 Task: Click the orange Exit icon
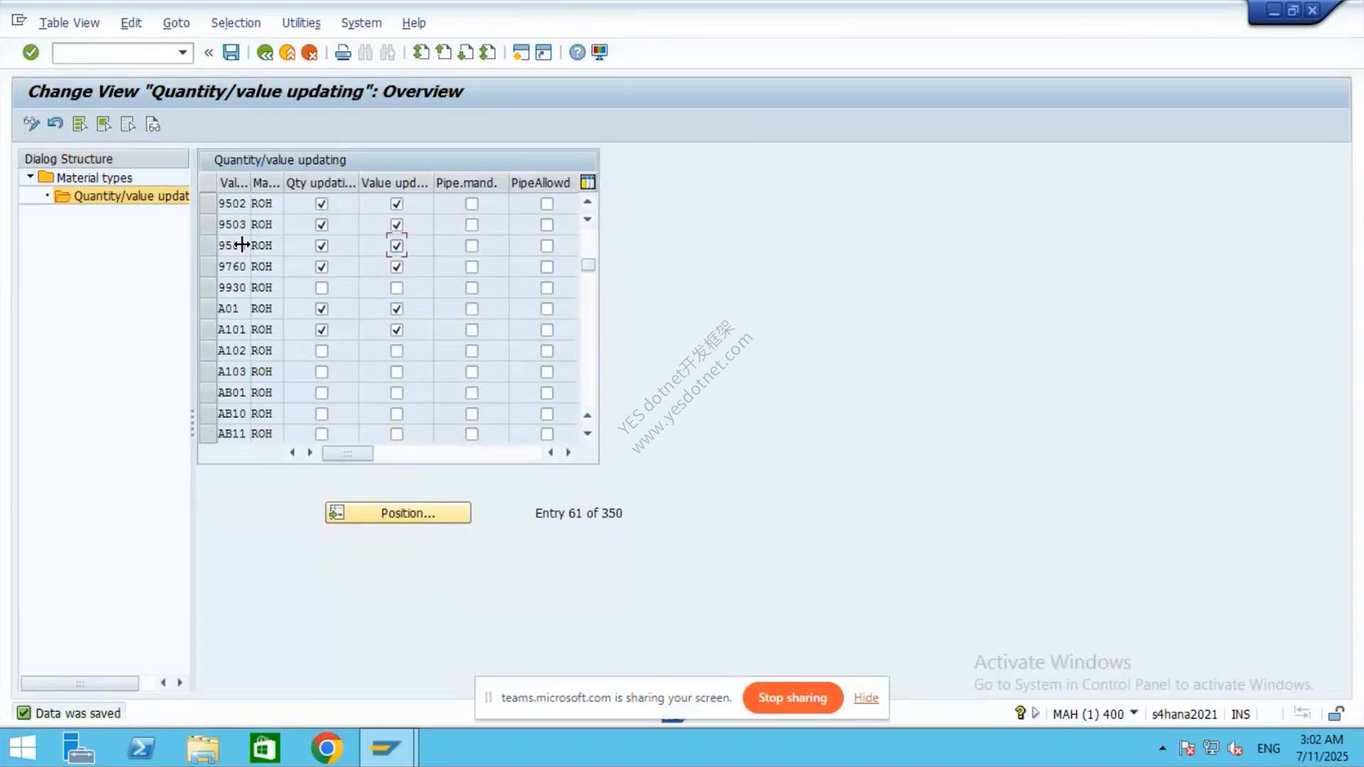(287, 53)
